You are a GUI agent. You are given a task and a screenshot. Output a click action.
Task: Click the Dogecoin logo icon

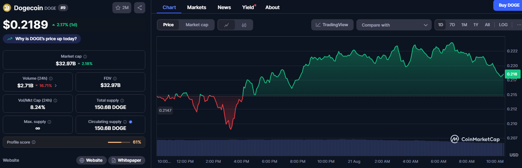(x=7, y=8)
